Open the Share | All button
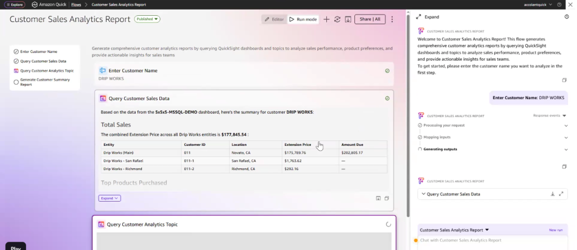Image resolution: width=577 pixels, height=250 pixels. pos(370,19)
